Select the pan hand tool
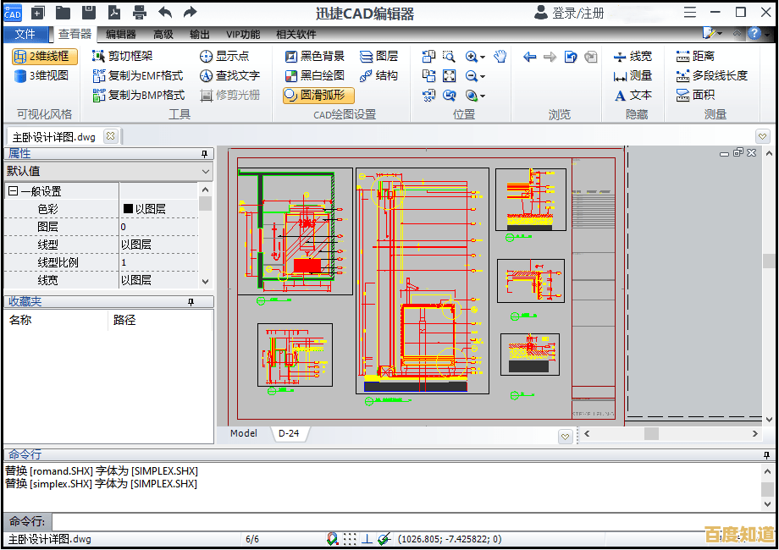779x550 pixels. (500, 56)
